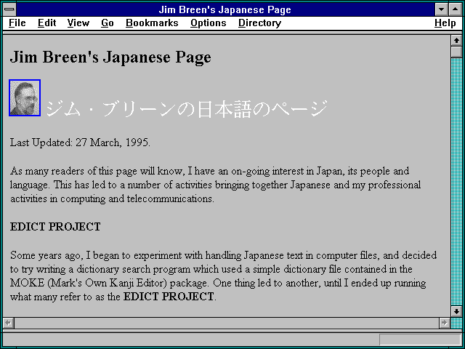The height and width of the screenshot is (349, 465).
Task: Open the View menu
Action: coord(78,23)
